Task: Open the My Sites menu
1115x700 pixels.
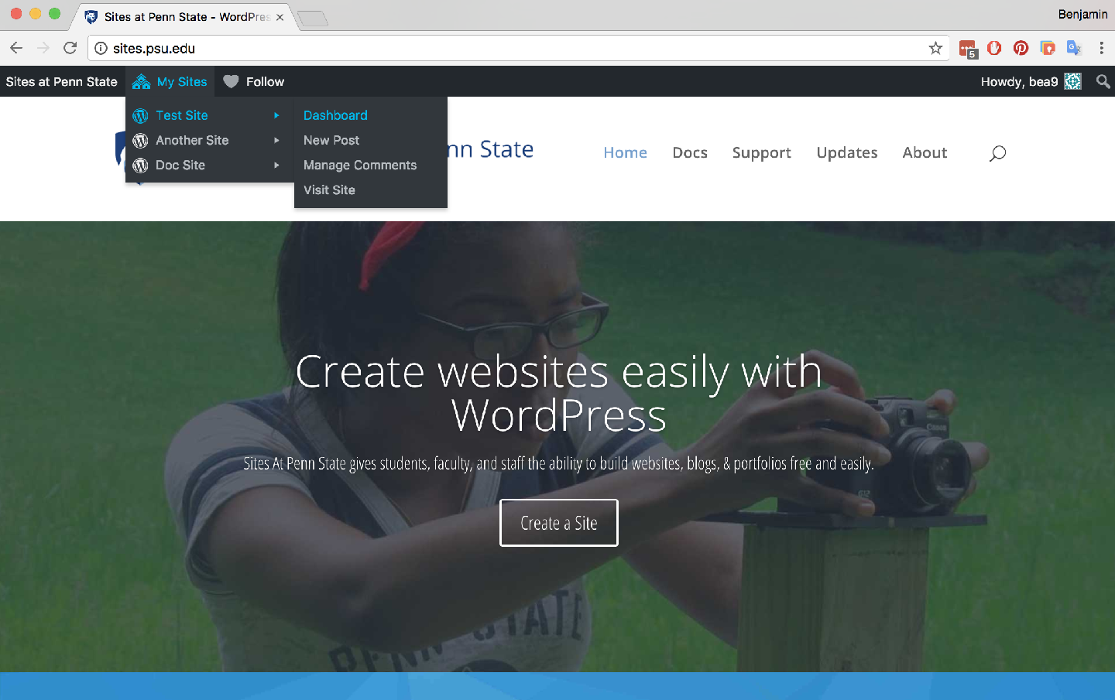Action: 170,81
